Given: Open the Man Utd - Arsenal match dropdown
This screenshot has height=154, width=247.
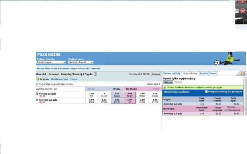Looking at the screenshot, I should click(81, 62).
